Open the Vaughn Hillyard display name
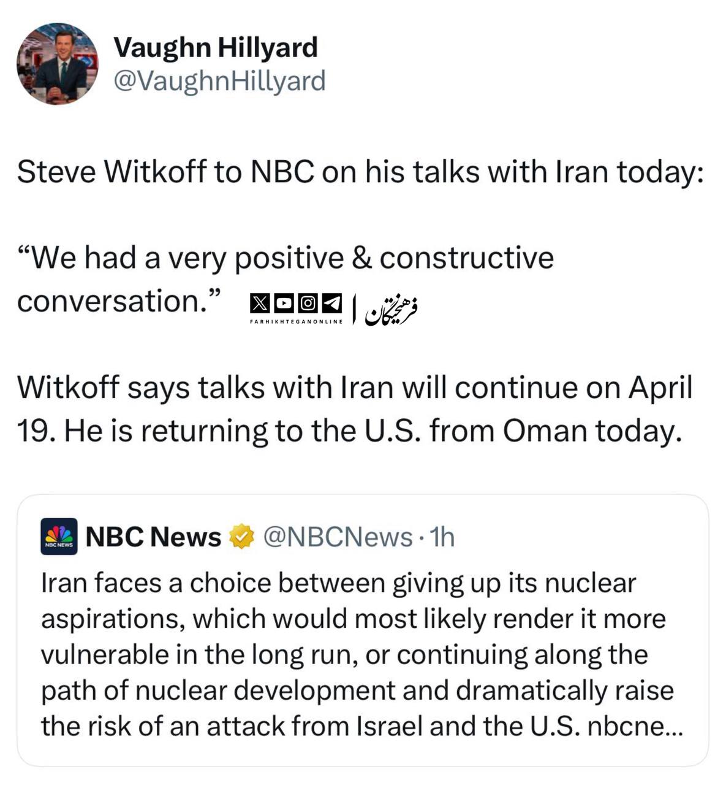The height and width of the screenshot is (785, 726). [x=216, y=47]
